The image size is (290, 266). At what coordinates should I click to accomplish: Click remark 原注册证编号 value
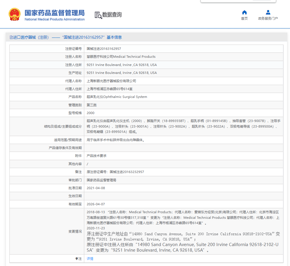[x=115, y=172]
